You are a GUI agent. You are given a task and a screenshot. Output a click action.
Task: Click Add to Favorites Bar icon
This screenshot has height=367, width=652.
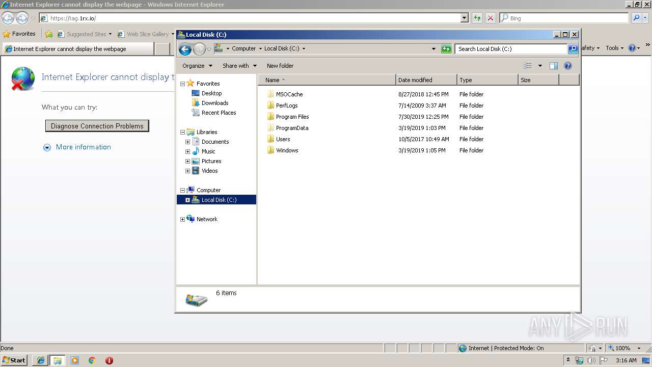coord(49,34)
